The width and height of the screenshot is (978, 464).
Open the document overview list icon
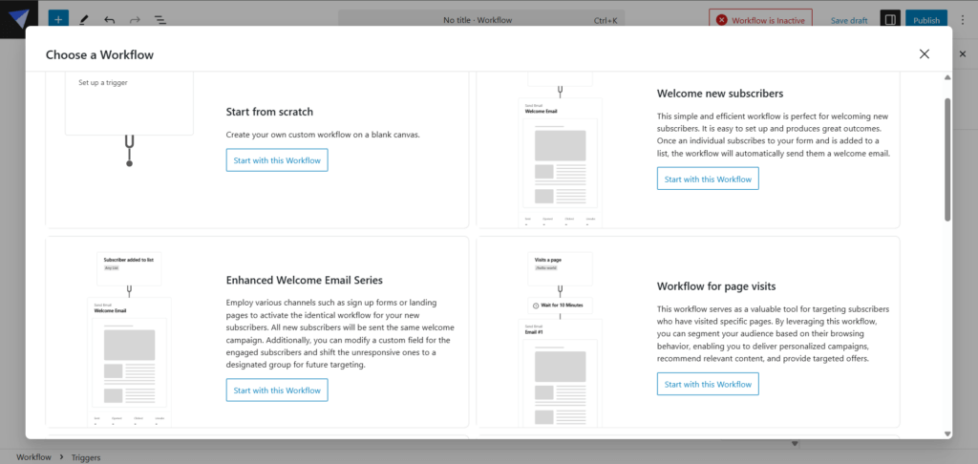[x=159, y=19]
